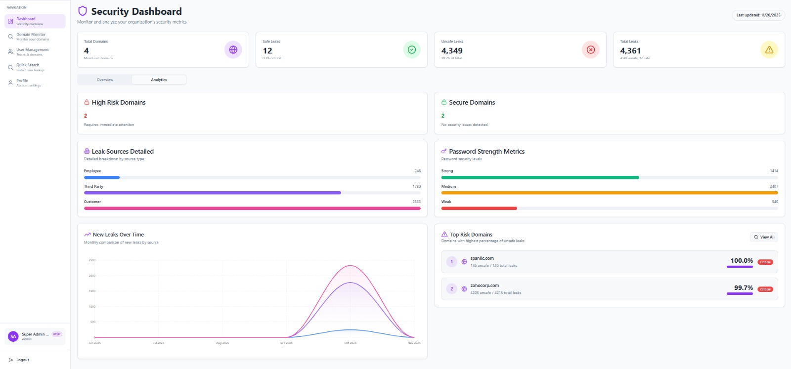Click the yellow warning Total Leaks icon
This screenshot has height=369, width=791.
[769, 50]
